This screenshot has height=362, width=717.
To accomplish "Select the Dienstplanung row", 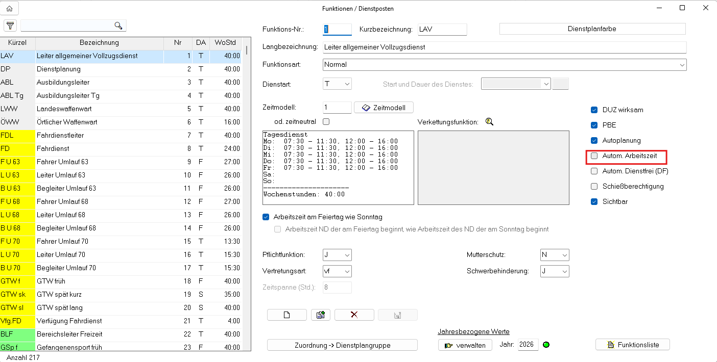I will pos(121,69).
